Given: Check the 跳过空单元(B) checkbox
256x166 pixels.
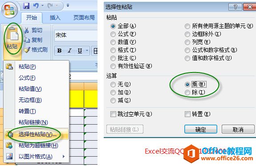Looking at the screenshot, I should tap(113, 114).
